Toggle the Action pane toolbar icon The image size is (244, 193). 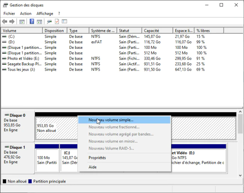point(39,22)
